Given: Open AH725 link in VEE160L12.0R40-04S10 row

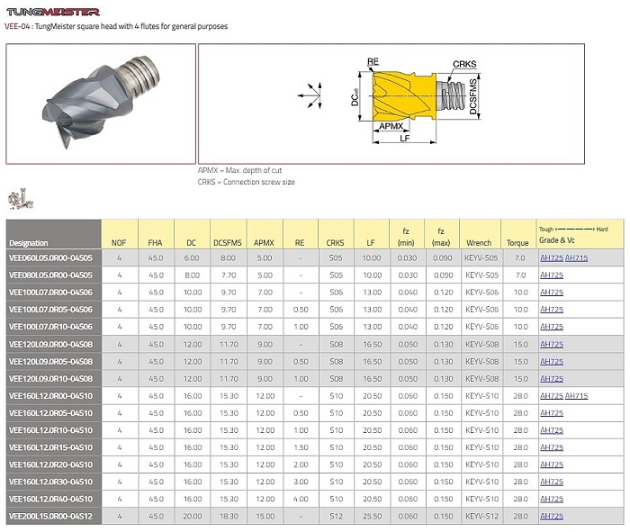Looking at the screenshot, I should [551, 499].
